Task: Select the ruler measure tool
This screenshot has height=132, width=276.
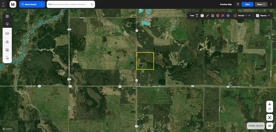Action: [207, 16]
